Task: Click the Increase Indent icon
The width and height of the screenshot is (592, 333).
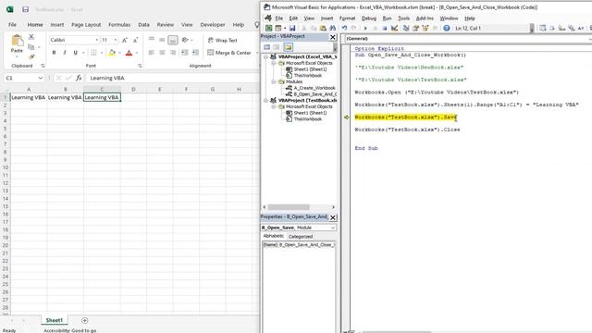Action: [195, 53]
